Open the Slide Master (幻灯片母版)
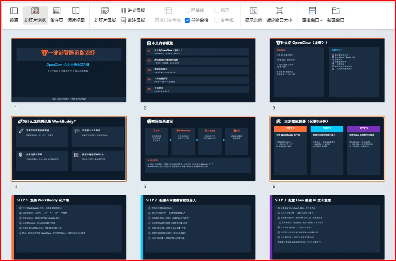The width and height of the screenshot is (396, 261). (105, 15)
